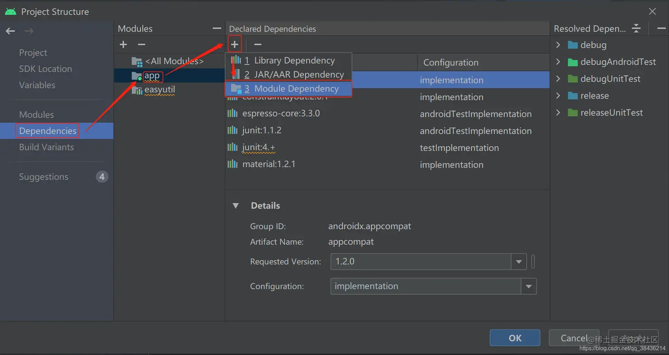Image resolution: width=669 pixels, height=355 pixels.
Task: Select junit:4.+ dependency row
Action: click(387, 147)
